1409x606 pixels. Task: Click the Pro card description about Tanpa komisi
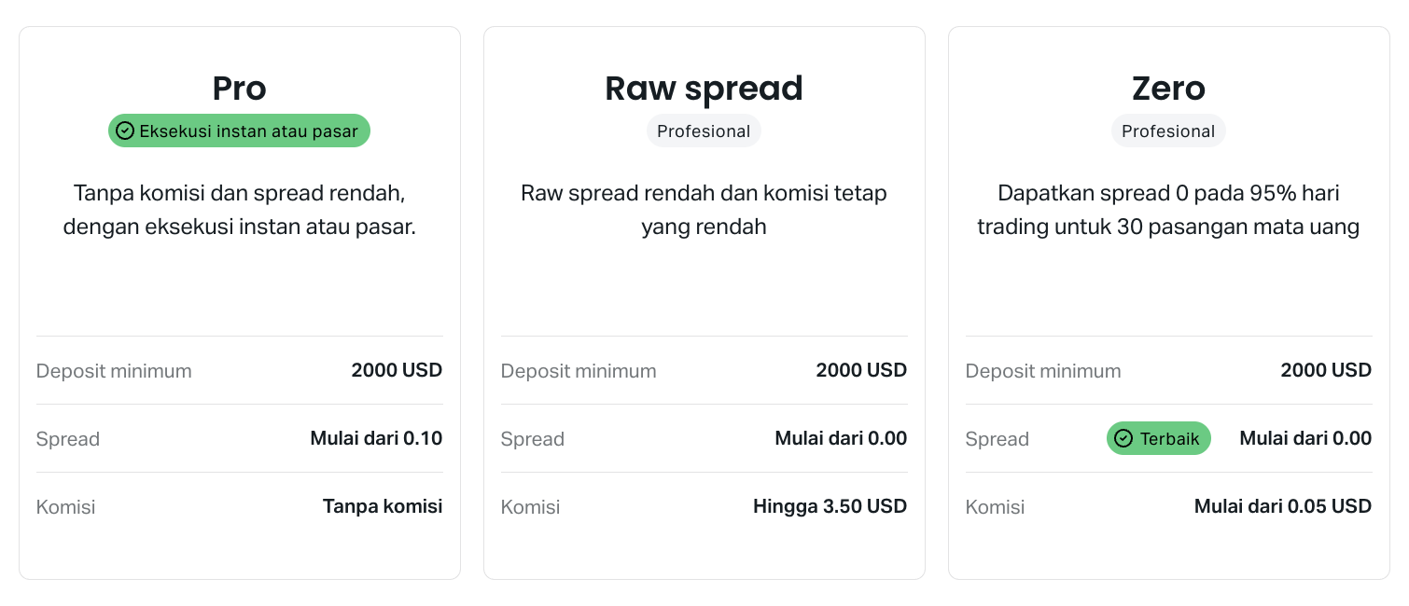click(x=239, y=210)
